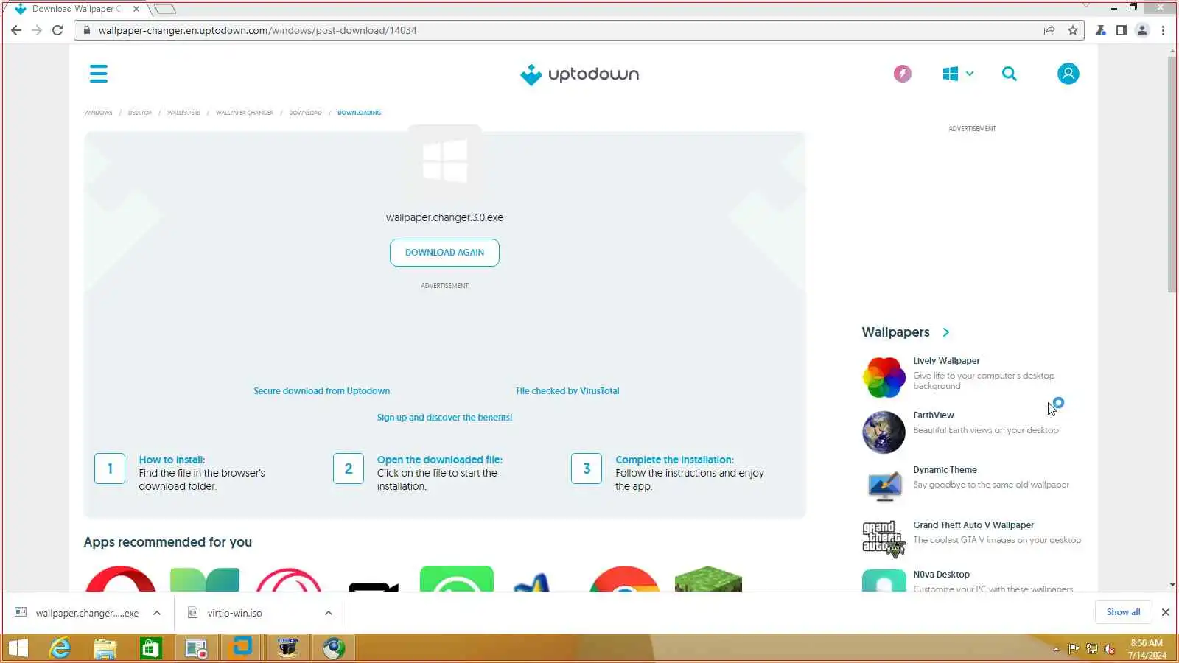Open the site search magnifier

tap(1010, 74)
